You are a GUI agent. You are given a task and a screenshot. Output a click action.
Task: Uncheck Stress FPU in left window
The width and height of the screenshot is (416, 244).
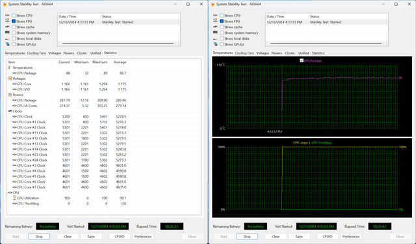pyautogui.click(x=14, y=21)
